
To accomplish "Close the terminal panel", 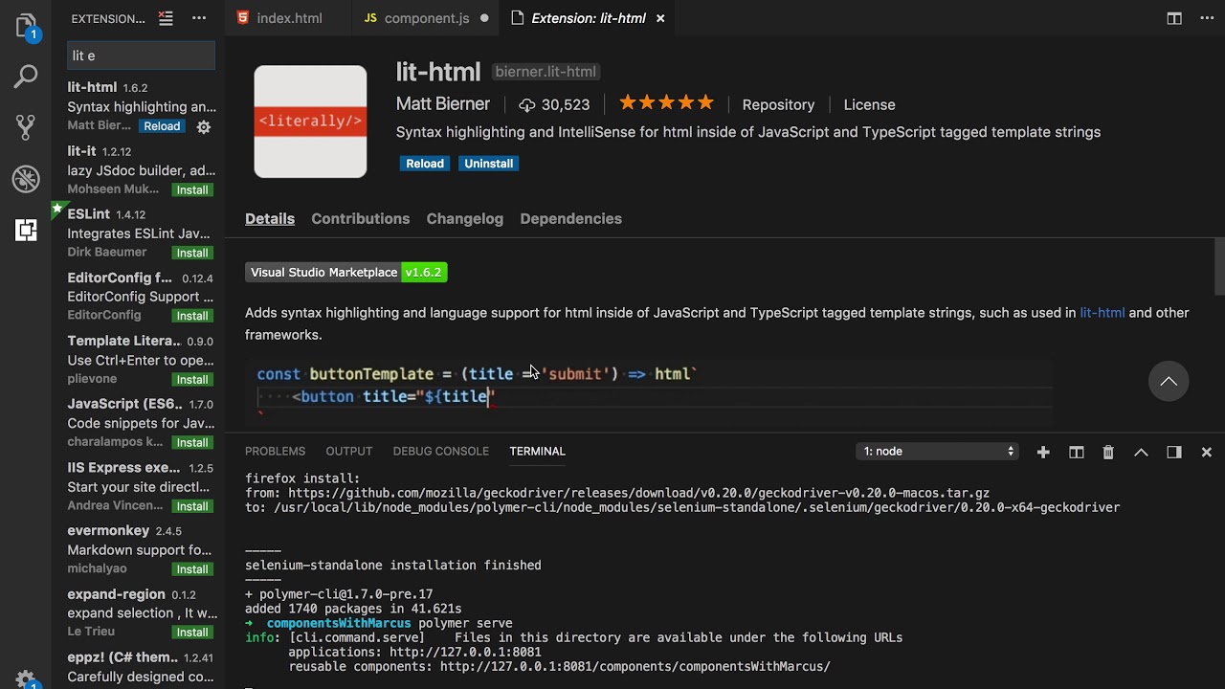I will pos(1207,452).
